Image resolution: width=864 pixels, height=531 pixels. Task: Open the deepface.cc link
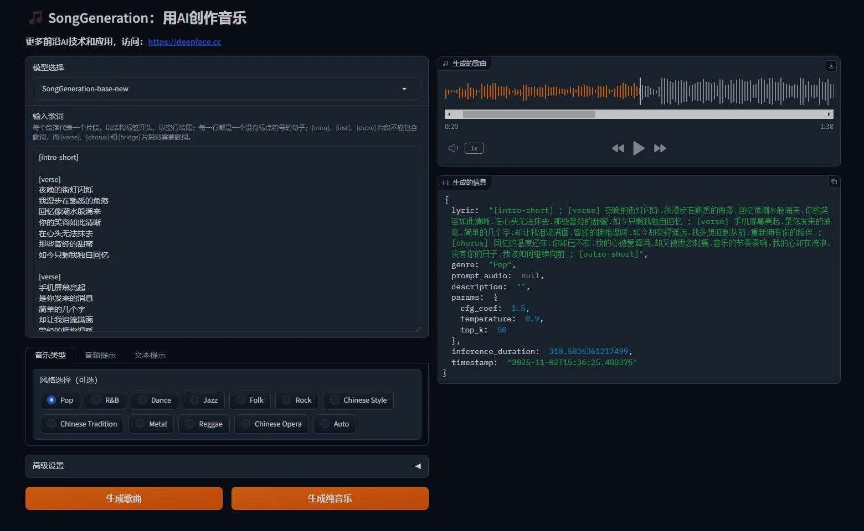point(184,41)
